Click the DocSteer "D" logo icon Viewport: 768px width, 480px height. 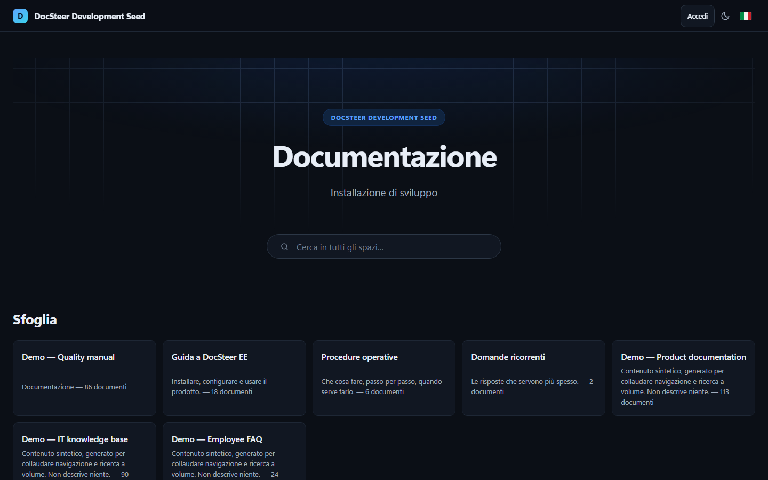tap(20, 16)
